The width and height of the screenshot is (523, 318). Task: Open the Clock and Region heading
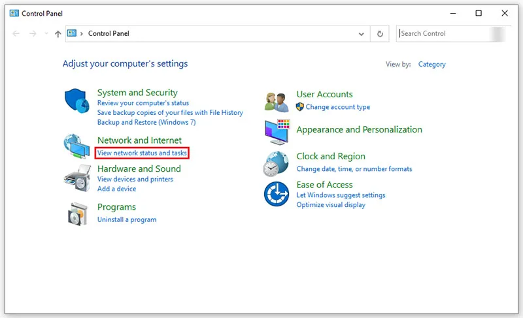click(331, 157)
